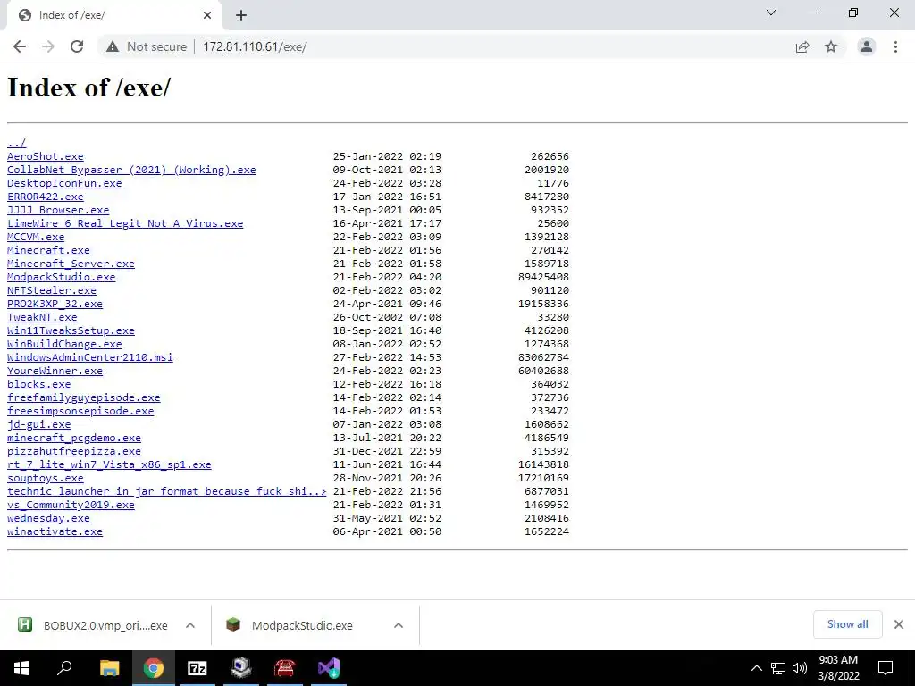Show hidden system tray icons
The width and height of the screenshot is (915, 686).
756,668
